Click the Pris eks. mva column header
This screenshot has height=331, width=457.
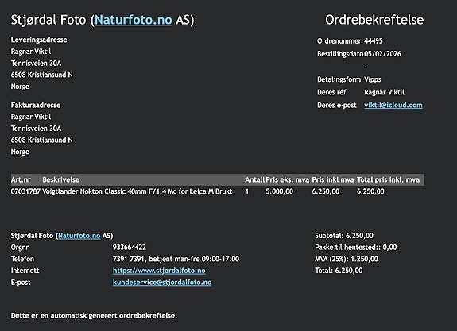[287, 179]
